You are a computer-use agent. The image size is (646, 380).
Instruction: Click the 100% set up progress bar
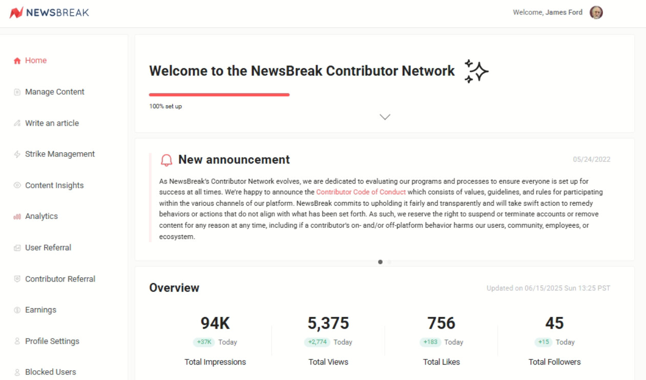[x=219, y=95]
